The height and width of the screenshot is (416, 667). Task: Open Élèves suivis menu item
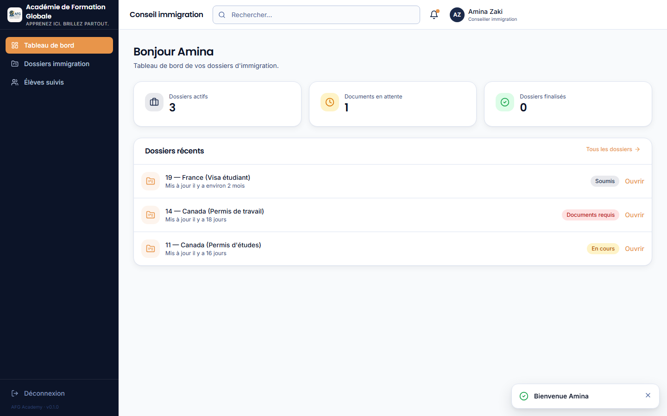[59, 82]
